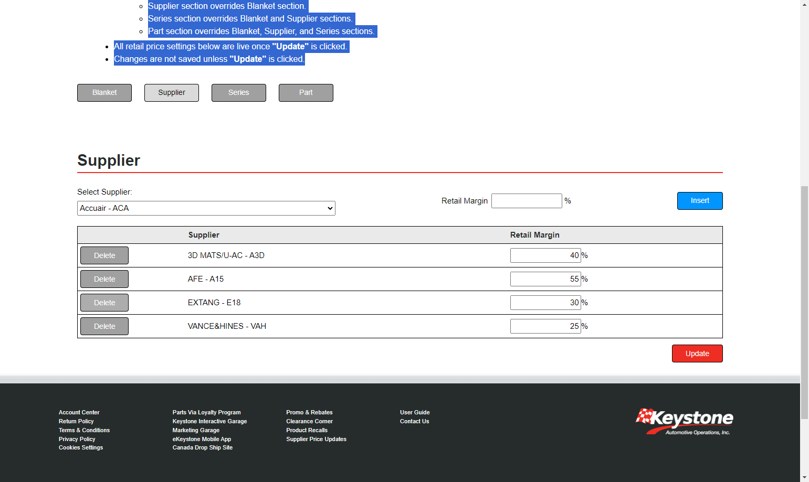Click the scrollbar up arrow
This screenshot has height=482, width=809.
click(804, 4)
